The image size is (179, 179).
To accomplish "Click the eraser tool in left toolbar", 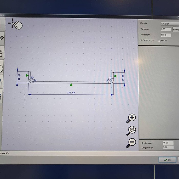I will 2,38.
